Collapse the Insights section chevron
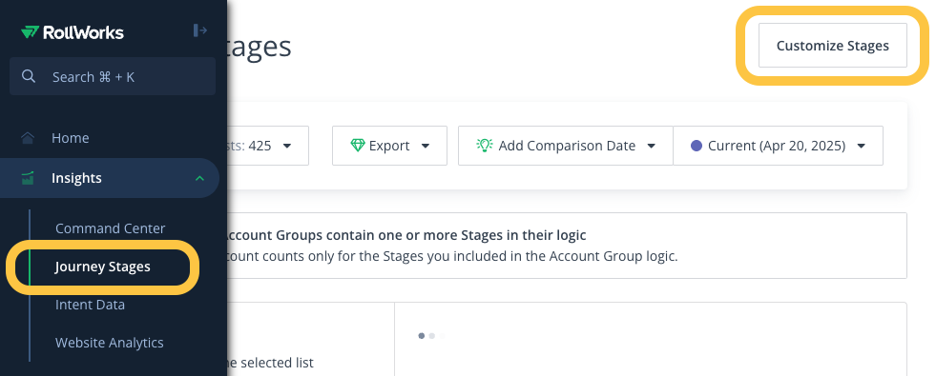The image size is (936, 376). (200, 178)
